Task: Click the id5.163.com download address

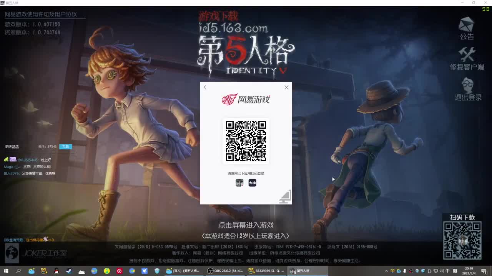Action: click(x=233, y=28)
